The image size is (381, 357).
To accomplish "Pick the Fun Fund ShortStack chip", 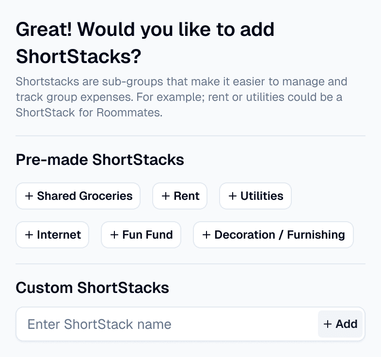I will click(x=141, y=235).
